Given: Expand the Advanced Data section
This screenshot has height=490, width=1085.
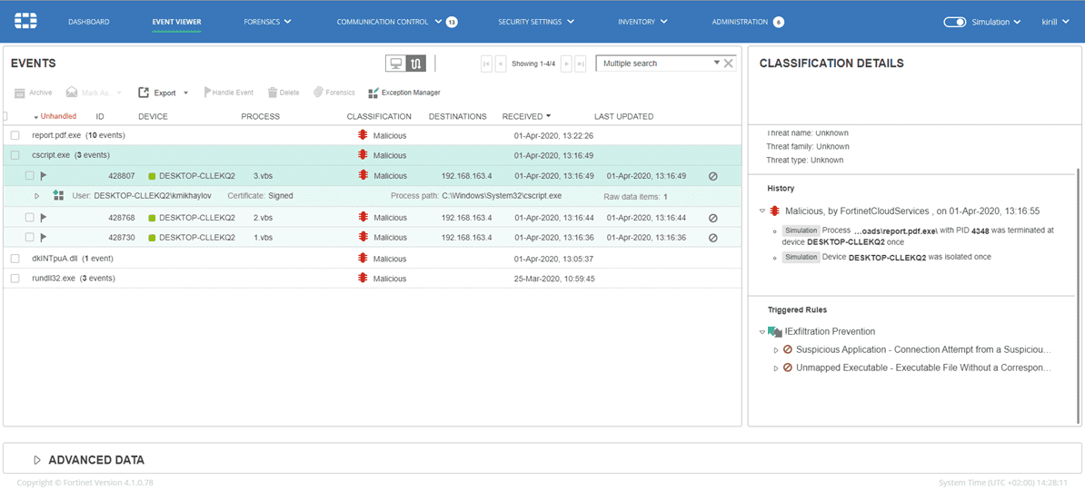Looking at the screenshot, I should (37, 460).
